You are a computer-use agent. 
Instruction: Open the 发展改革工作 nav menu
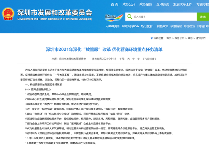183,4
